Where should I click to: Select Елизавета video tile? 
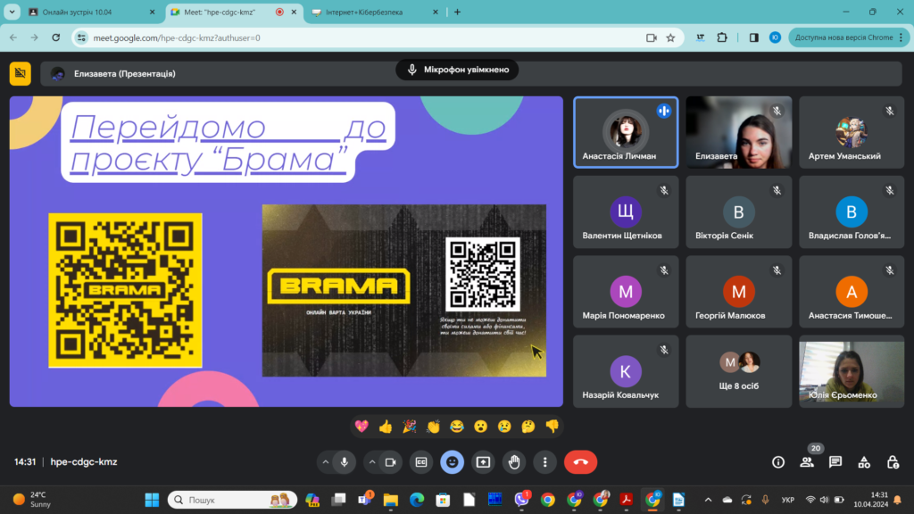pyautogui.click(x=738, y=132)
